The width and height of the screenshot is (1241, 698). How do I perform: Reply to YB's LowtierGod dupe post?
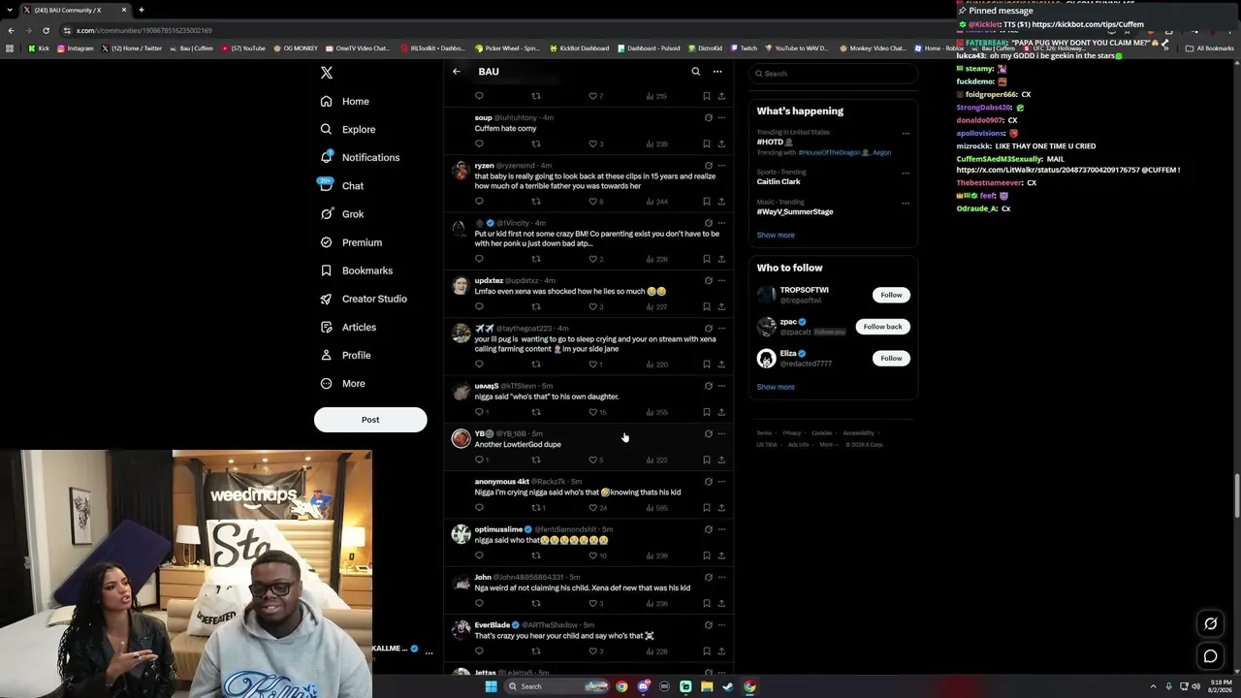[x=479, y=460]
